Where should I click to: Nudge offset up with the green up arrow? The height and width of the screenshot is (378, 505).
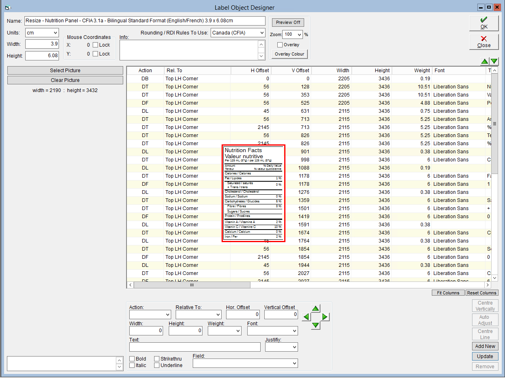pyautogui.click(x=316, y=309)
